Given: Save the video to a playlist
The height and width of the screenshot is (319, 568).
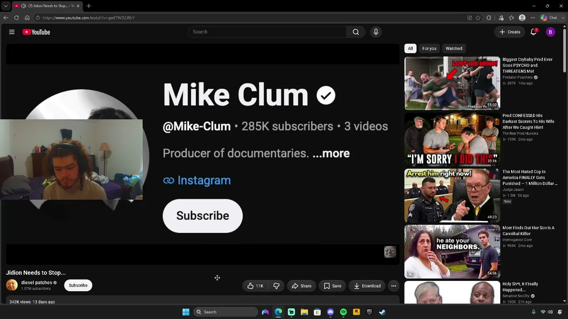Looking at the screenshot, I should click(x=332, y=286).
